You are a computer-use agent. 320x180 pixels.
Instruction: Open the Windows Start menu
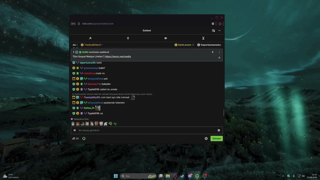click(x=116, y=176)
